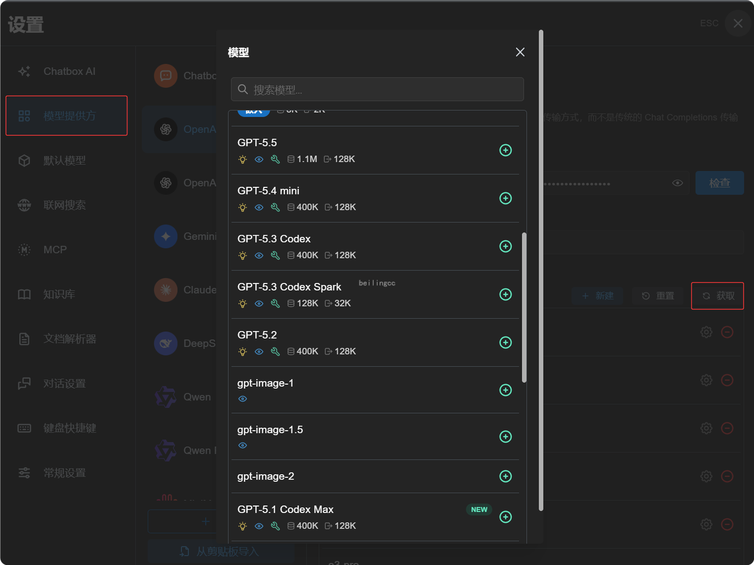Viewport: 754px width, 565px height.
Task: Close the 模型 dialog with its X button
Action: pos(520,52)
